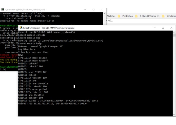Click the 'Traceback (most recent call last)' line

[22, 13]
